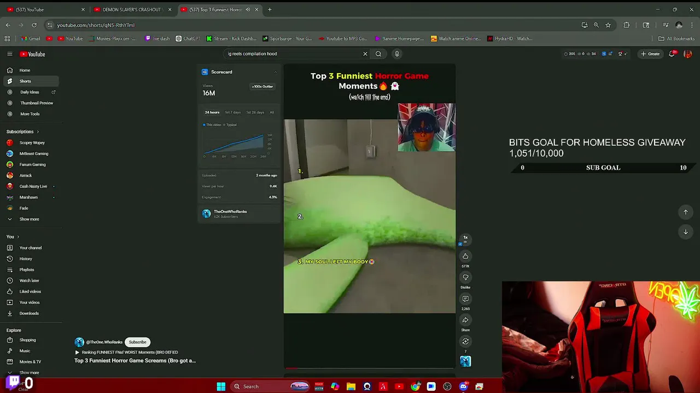Clear the YouTube search box text
This screenshot has width=700, height=393.
[365, 53]
